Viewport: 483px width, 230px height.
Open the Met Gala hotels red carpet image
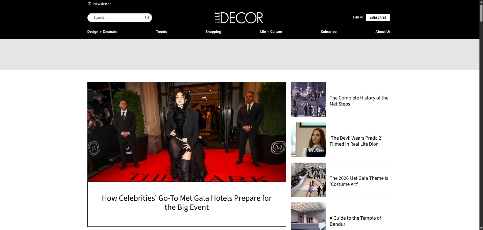[187, 132]
